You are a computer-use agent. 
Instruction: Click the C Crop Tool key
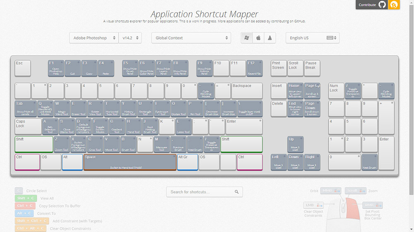tap(95, 144)
